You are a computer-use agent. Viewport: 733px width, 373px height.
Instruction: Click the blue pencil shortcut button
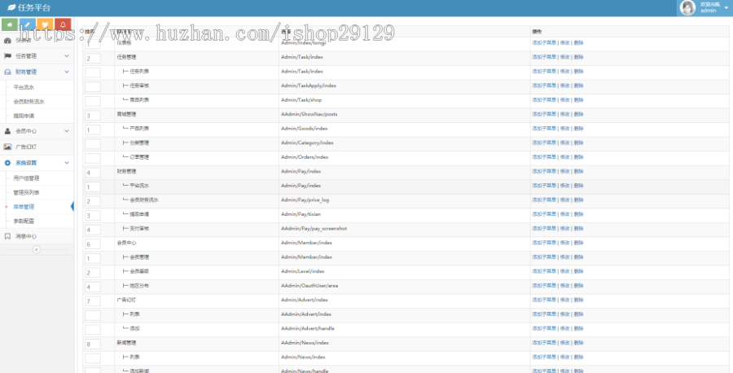(28, 24)
